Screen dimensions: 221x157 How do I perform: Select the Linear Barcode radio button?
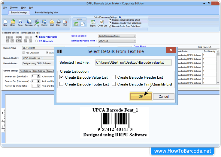point(37,37)
